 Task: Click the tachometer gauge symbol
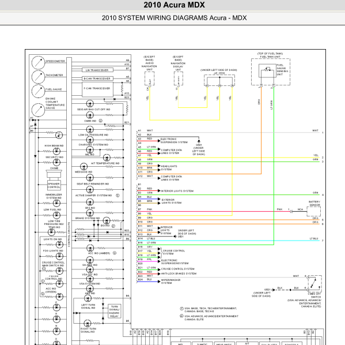[x=38, y=77]
